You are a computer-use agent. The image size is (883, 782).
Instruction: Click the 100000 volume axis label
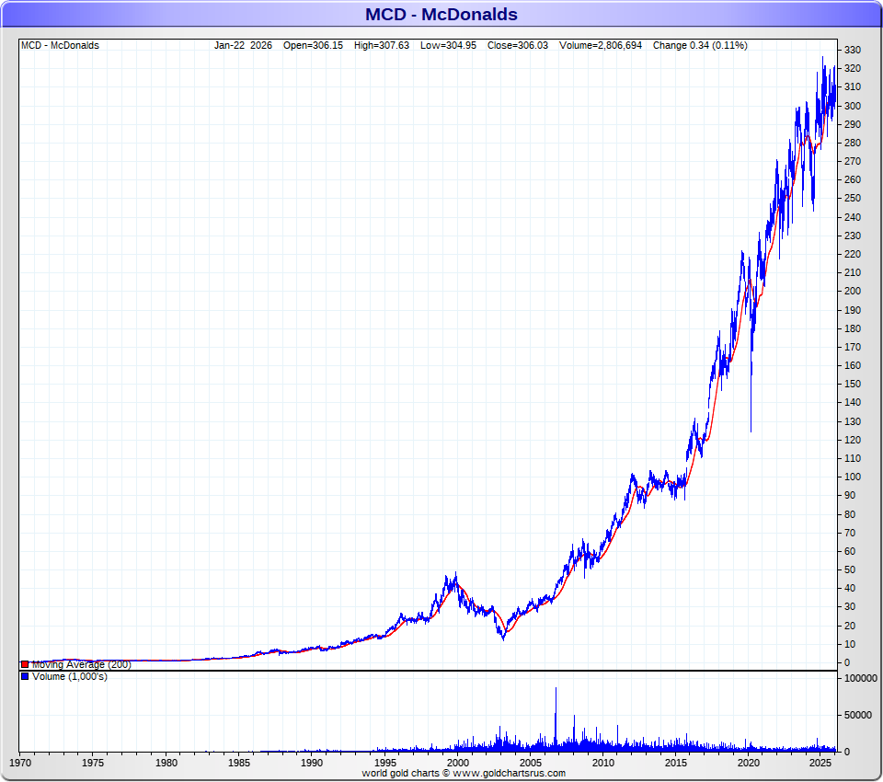861,678
